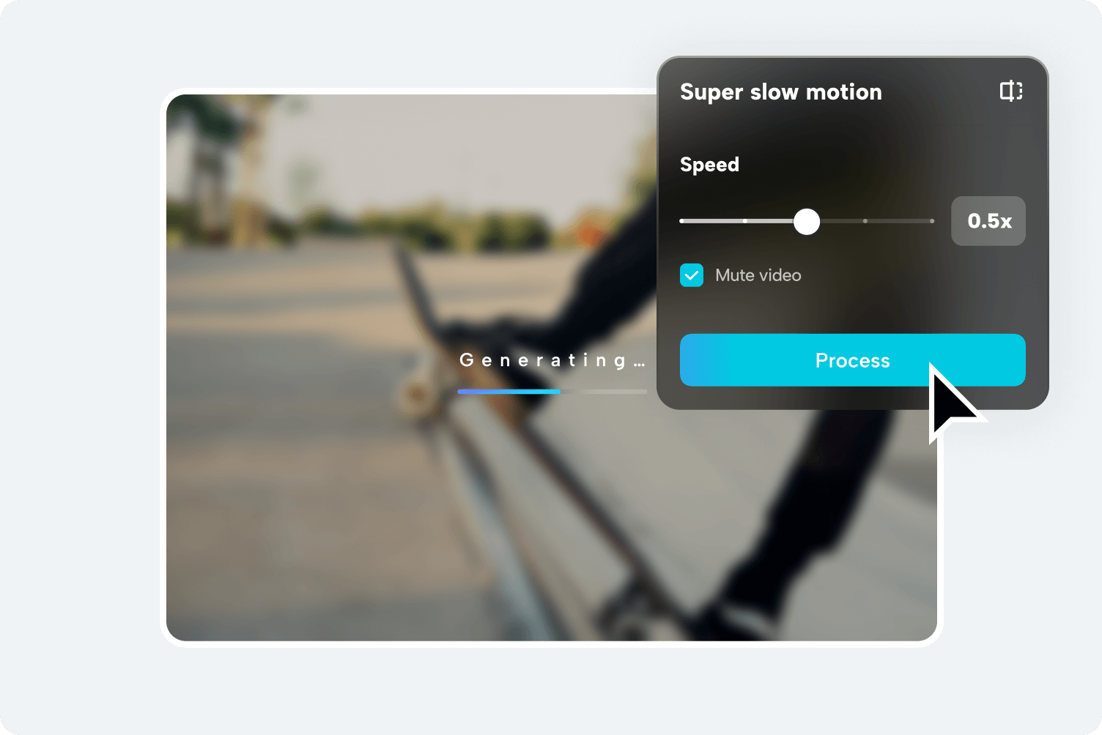Click the white Speed slider handle
Image resolution: width=1102 pixels, height=735 pixels.
tap(807, 221)
